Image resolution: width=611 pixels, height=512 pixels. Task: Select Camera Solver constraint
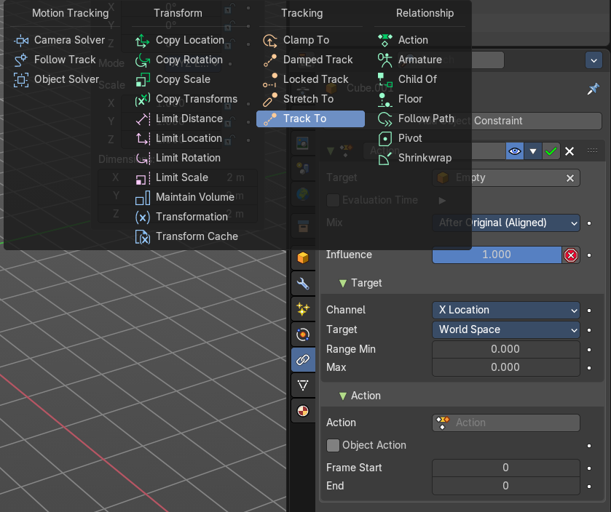coord(59,40)
